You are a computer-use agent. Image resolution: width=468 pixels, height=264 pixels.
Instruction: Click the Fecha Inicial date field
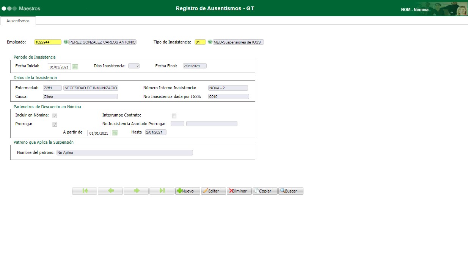(59, 67)
